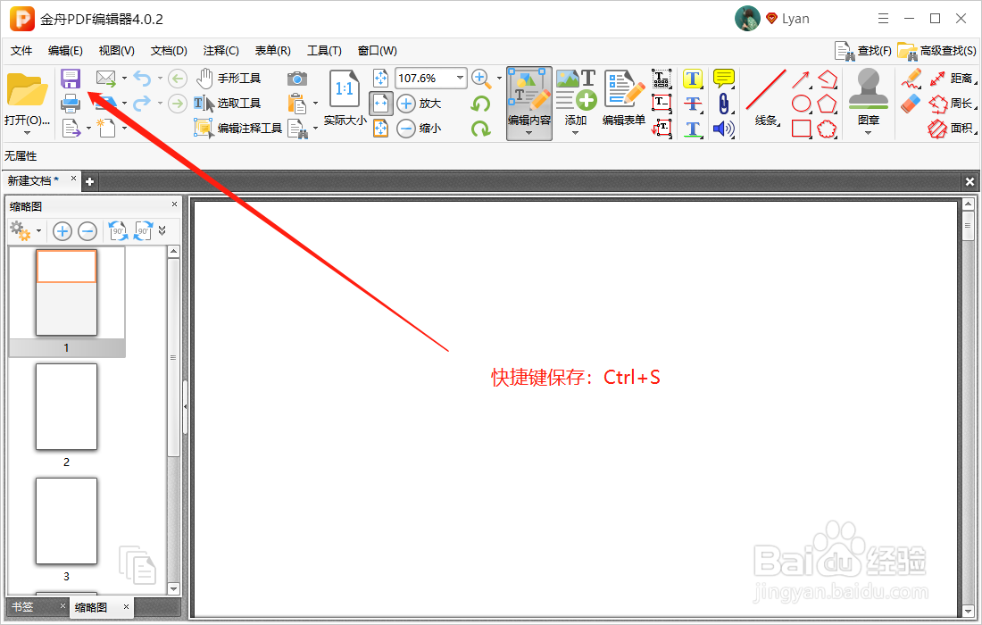
Task: Click the Print icon
Action: click(71, 104)
